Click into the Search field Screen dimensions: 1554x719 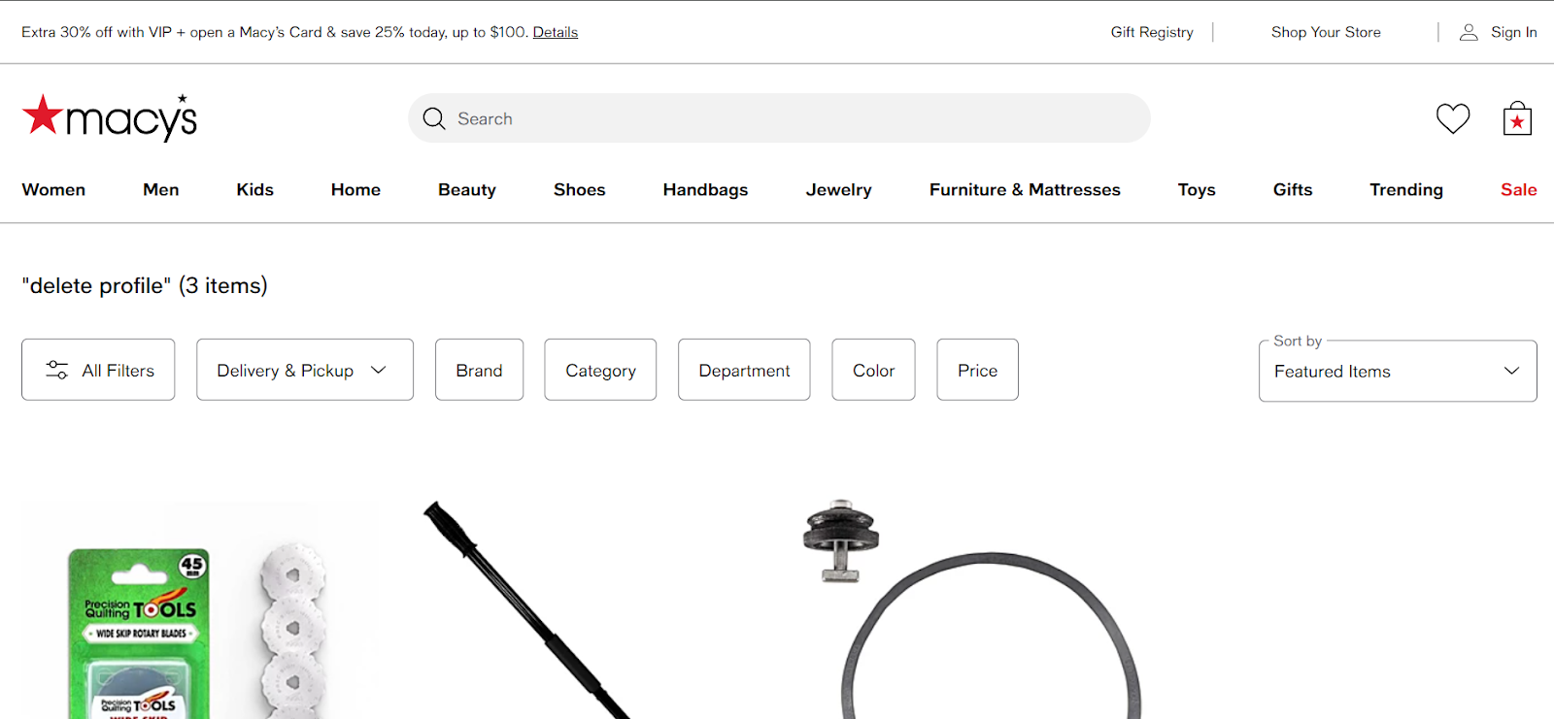point(779,118)
